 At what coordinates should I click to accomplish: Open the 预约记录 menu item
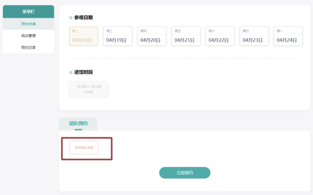pyautogui.click(x=28, y=47)
